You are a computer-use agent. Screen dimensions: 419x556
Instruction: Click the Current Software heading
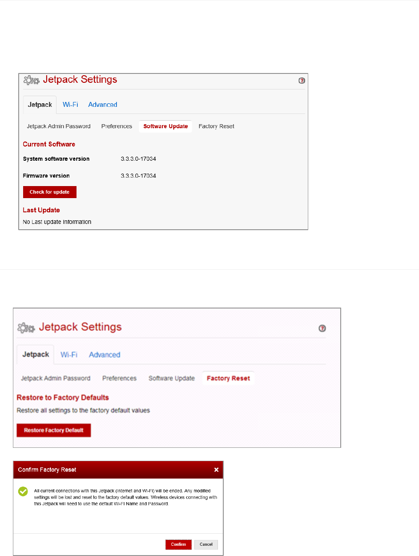coord(49,144)
